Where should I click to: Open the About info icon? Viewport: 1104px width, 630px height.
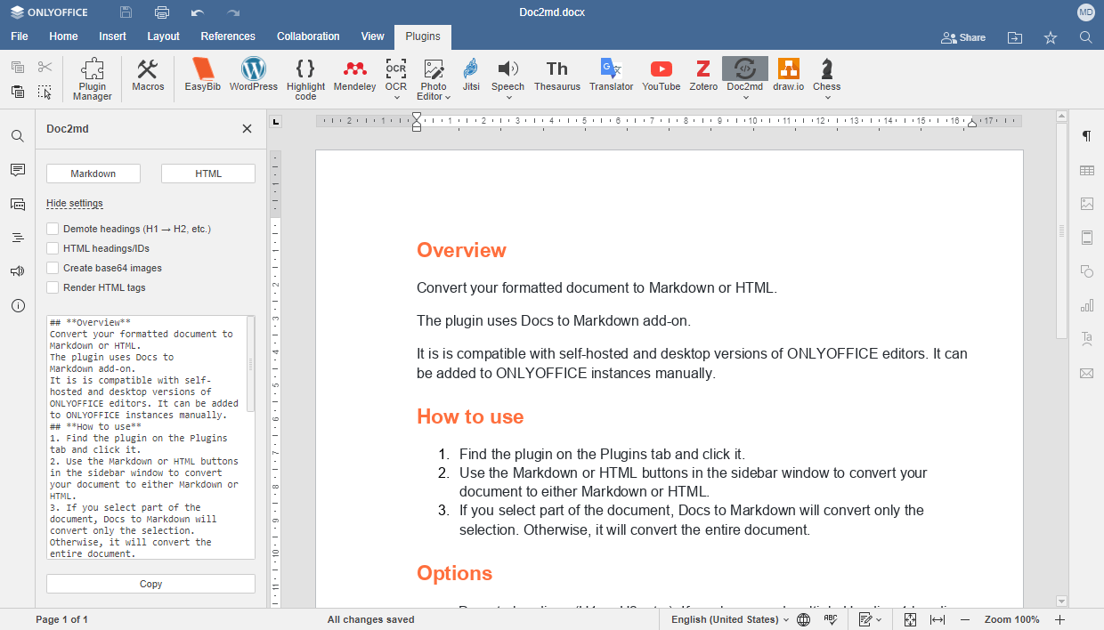coord(18,305)
